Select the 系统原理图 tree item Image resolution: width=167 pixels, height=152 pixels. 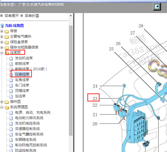[19, 107]
